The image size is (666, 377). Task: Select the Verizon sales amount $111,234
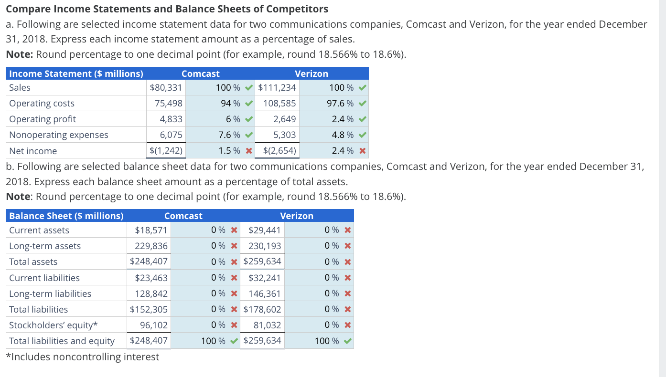[x=277, y=88]
